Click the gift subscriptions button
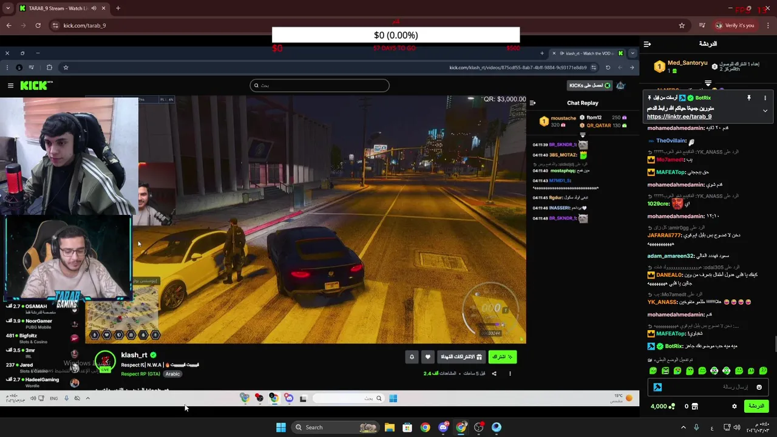Image resolution: width=777 pixels, height=437 pixels. pos(461,357)
